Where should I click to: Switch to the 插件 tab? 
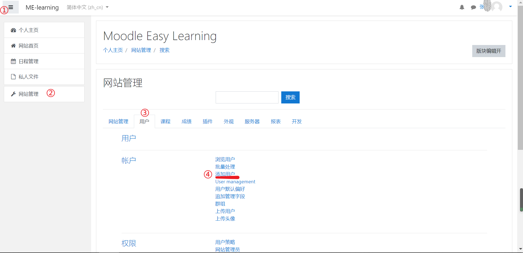pos(207,121)
